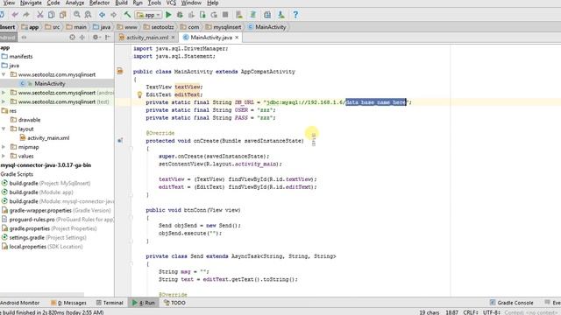Screen dimensions: 561x315
Task: Open the Refactor menu
Action: [99, 3]
